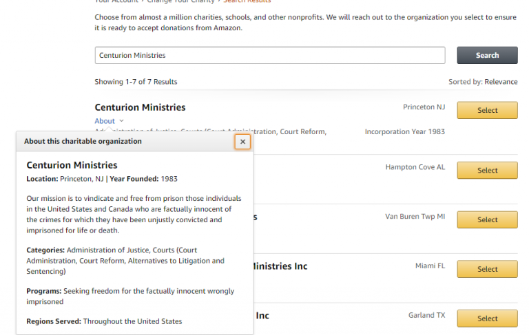Click the Princeton NJ location text
529x335 pixels.
[424, 107]
